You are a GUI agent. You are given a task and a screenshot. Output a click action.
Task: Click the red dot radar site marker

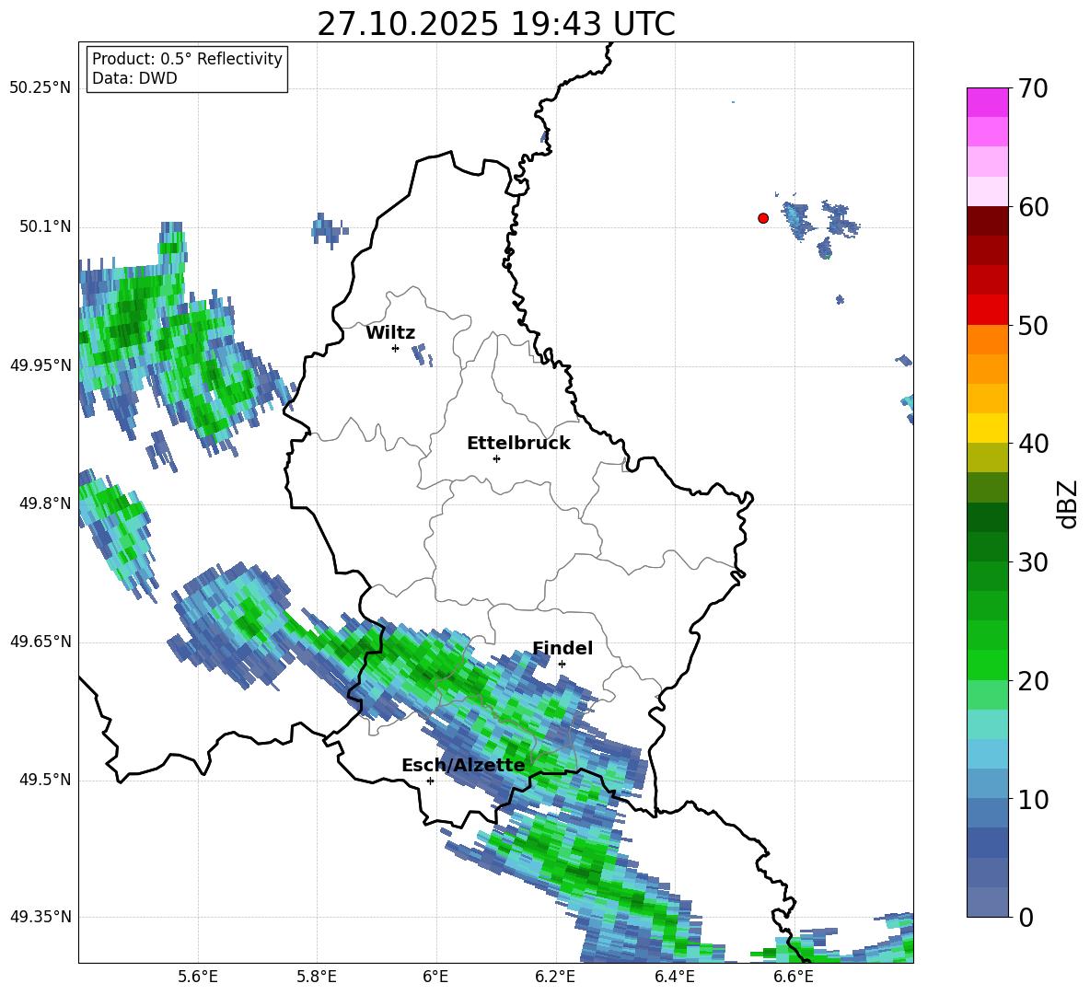(x=763, y=218)
